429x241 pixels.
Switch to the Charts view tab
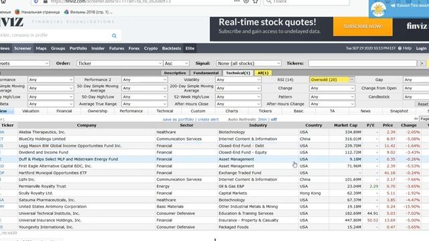[232, 111]
